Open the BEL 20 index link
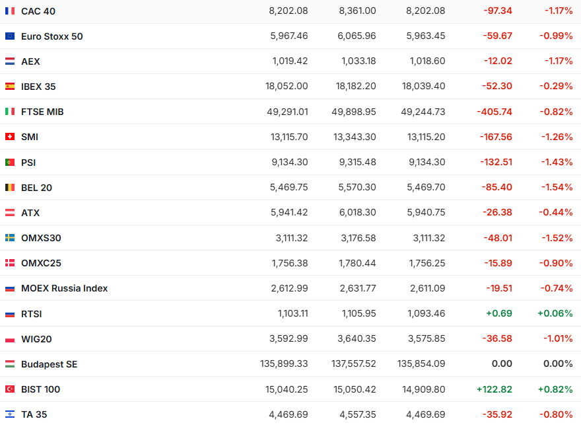Screen dimensions: 581x425 coord(36,188)
